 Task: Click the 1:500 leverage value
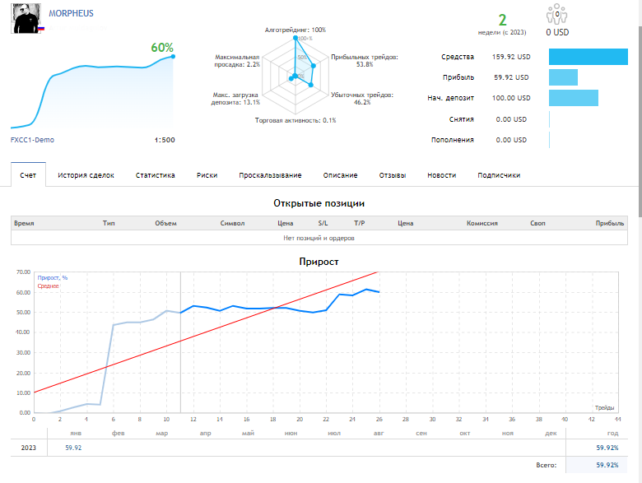(x=165, y=140)
